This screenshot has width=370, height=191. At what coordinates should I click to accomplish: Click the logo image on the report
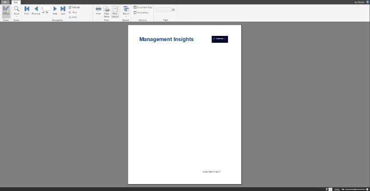point(220,39)
